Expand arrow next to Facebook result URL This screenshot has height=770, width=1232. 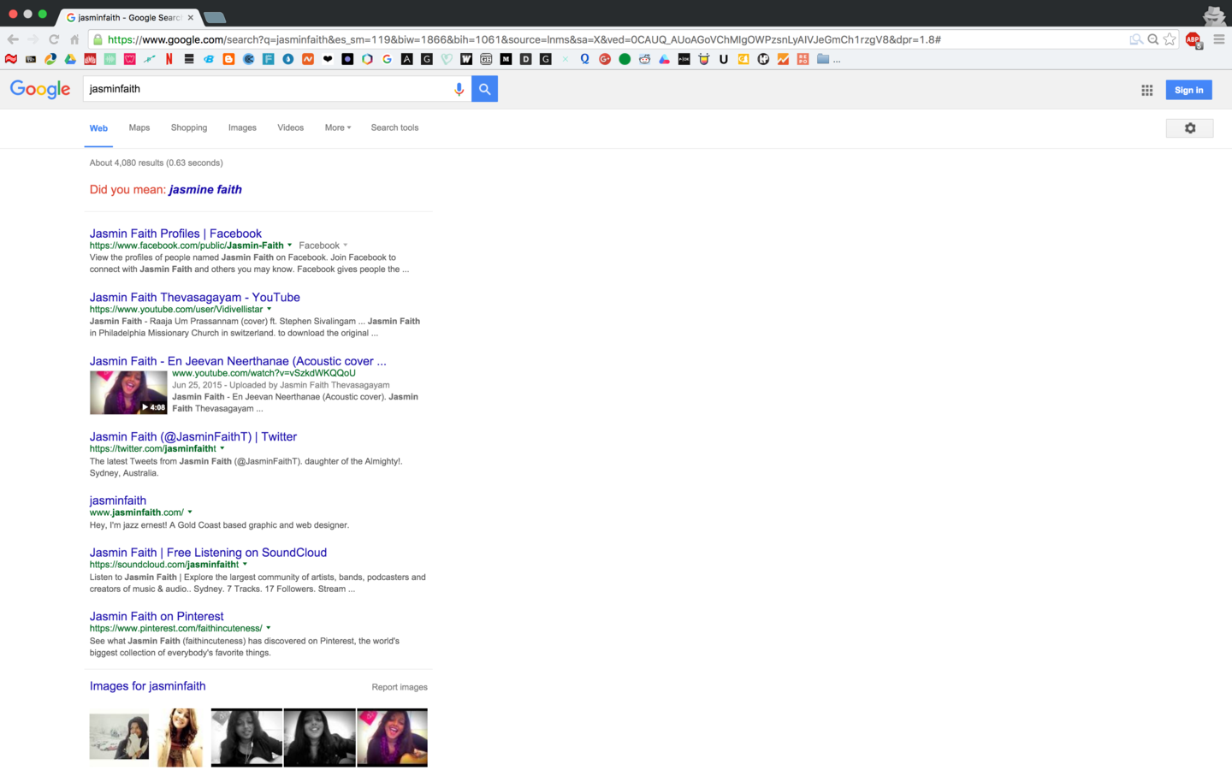(289, 246)
